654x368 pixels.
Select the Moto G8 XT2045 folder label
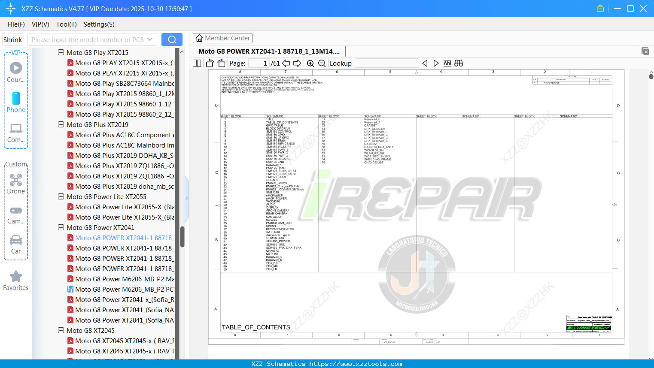tap(91, 330)
